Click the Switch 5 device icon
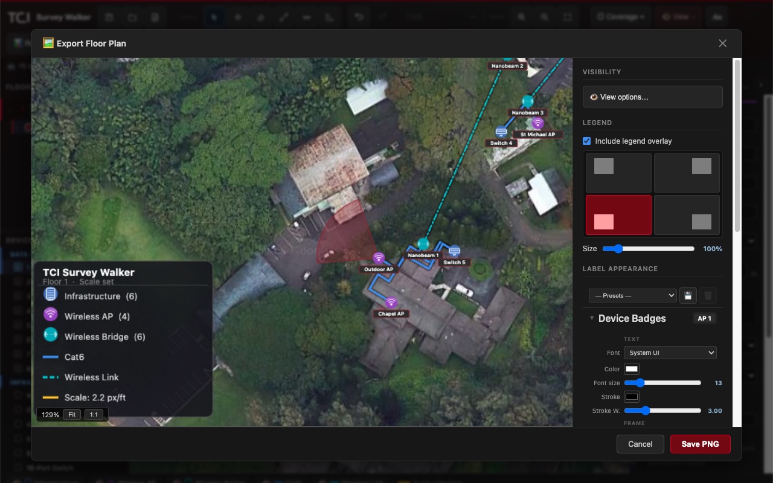Viewport: 773px width, 483px height. [454, 251]
